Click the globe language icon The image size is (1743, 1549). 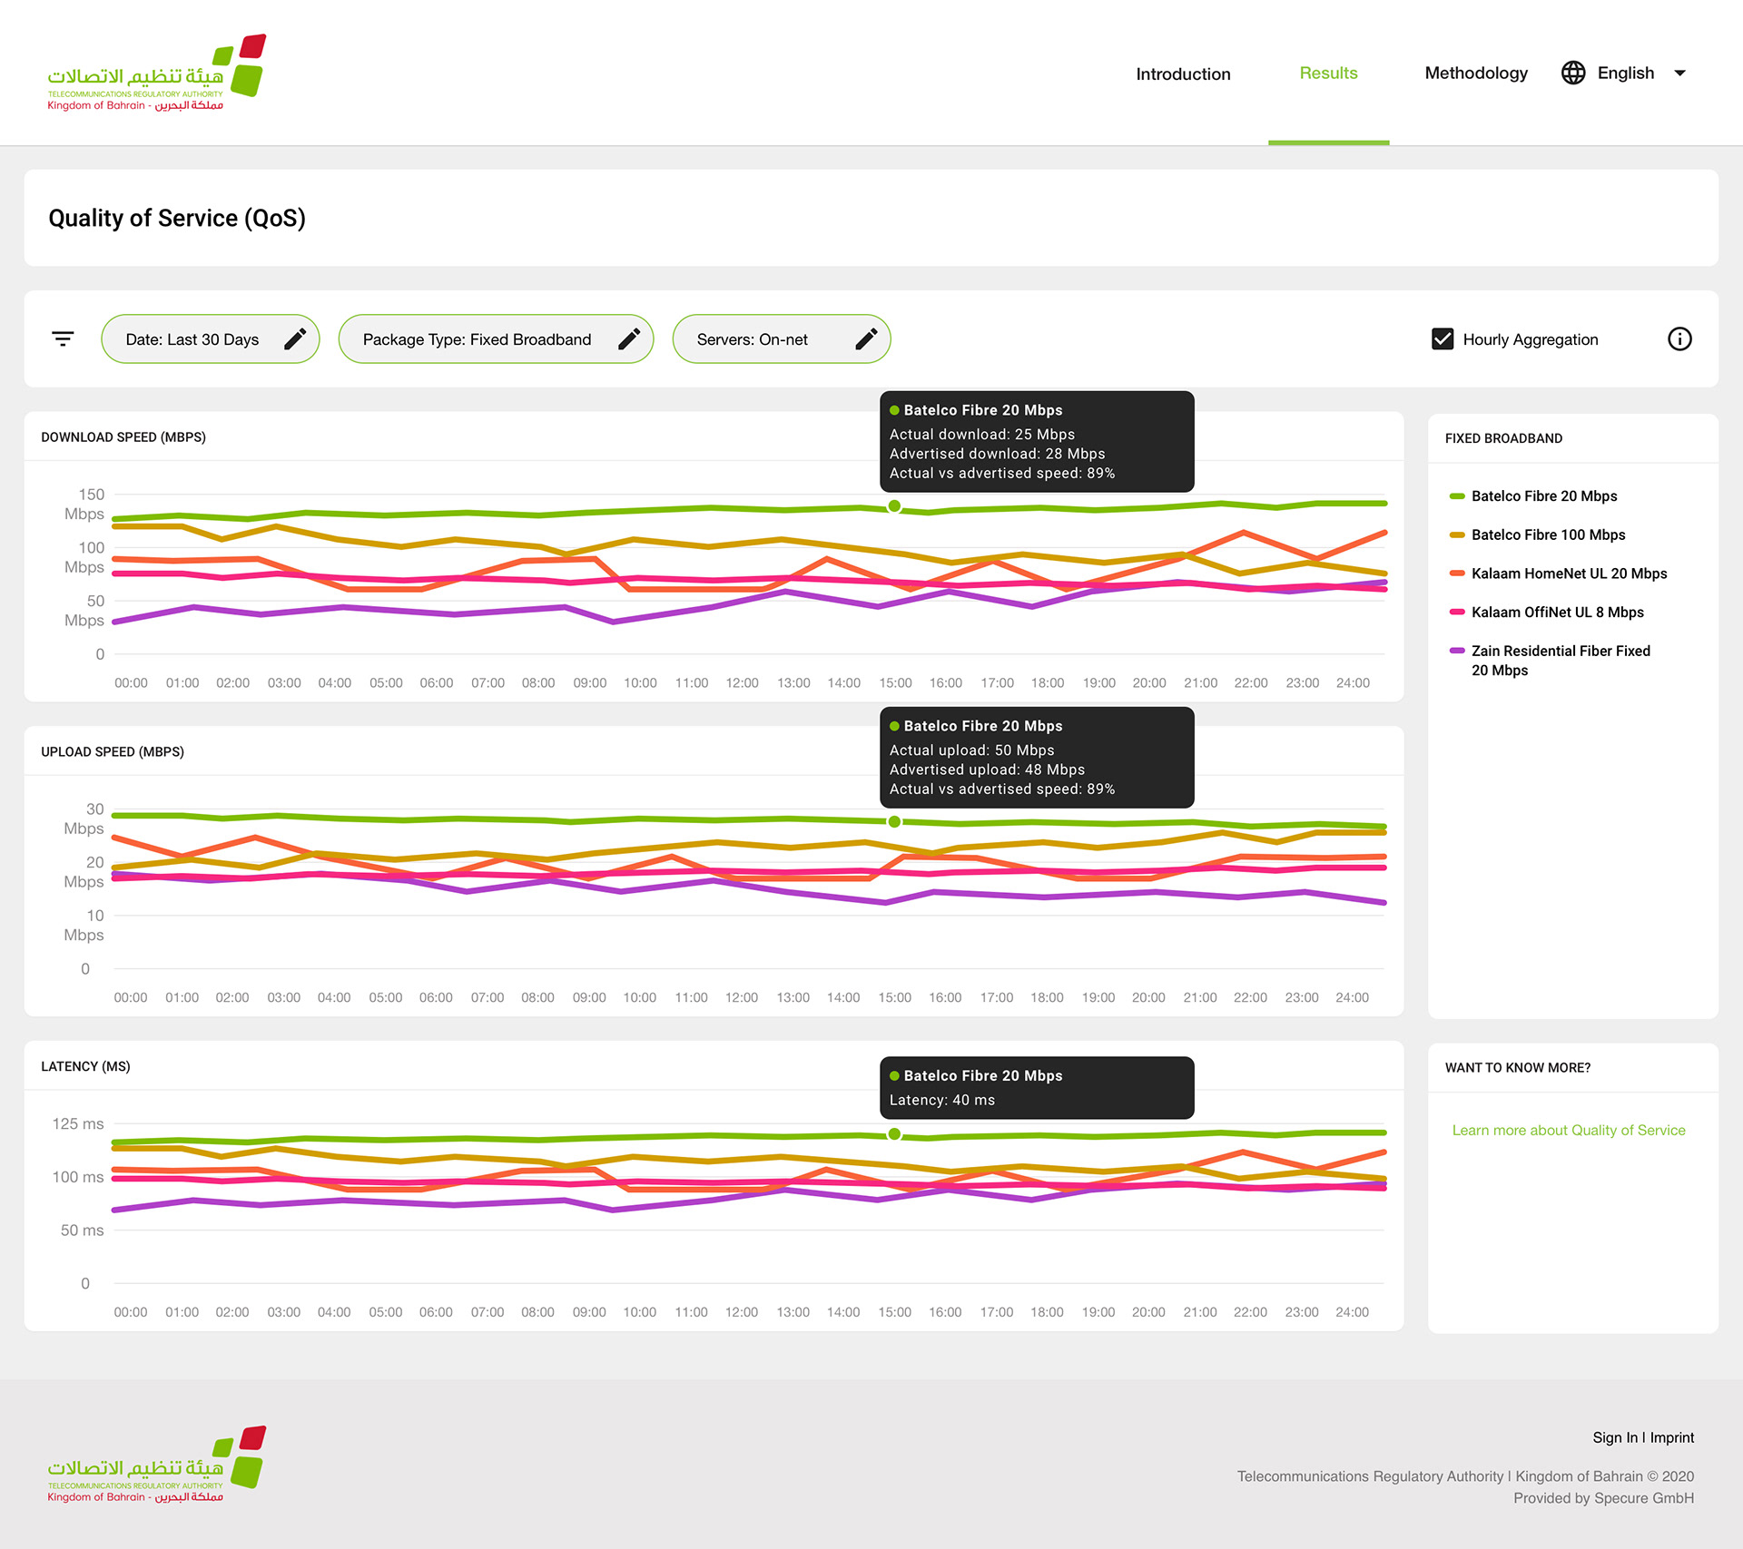pos(1573,74)
